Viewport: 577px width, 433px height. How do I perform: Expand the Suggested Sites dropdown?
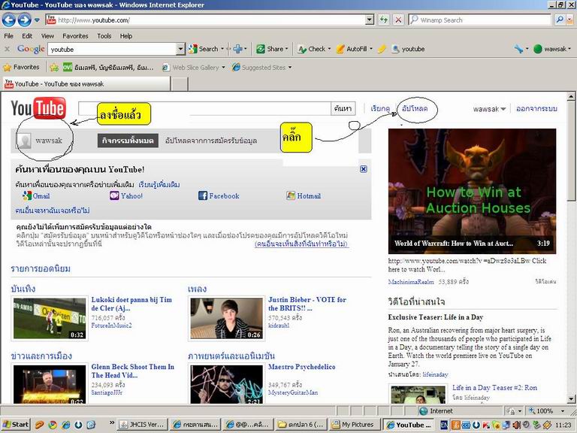pos(290,68)
